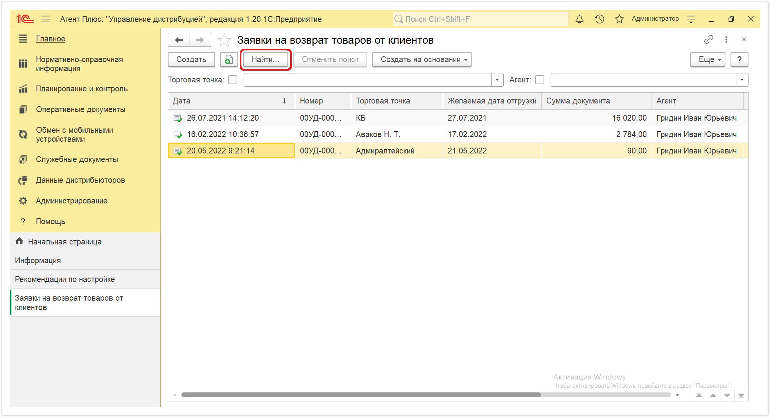Close the Заявки на возврат form

[744, 39]
